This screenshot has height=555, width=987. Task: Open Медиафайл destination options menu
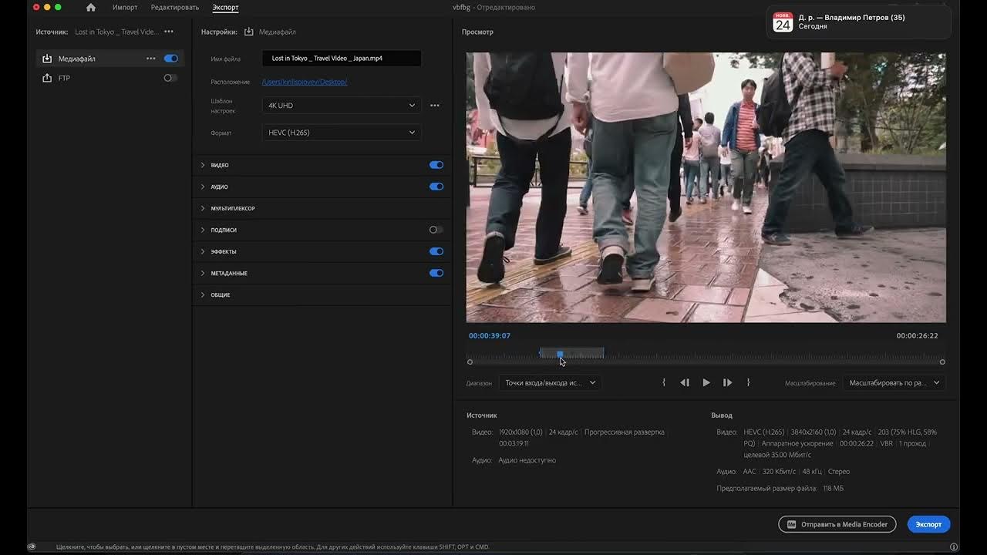coord(151,59)
